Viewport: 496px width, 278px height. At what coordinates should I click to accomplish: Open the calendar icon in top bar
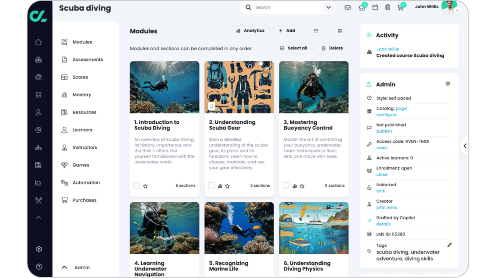(375, 7)
